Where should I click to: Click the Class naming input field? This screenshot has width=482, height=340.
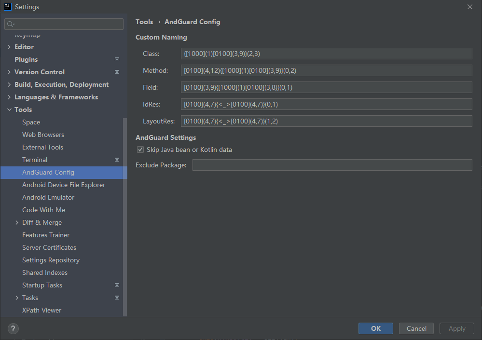327,54
